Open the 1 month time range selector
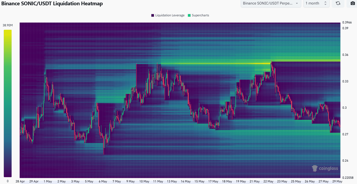The image size is (357, 184). pos(316,3)
